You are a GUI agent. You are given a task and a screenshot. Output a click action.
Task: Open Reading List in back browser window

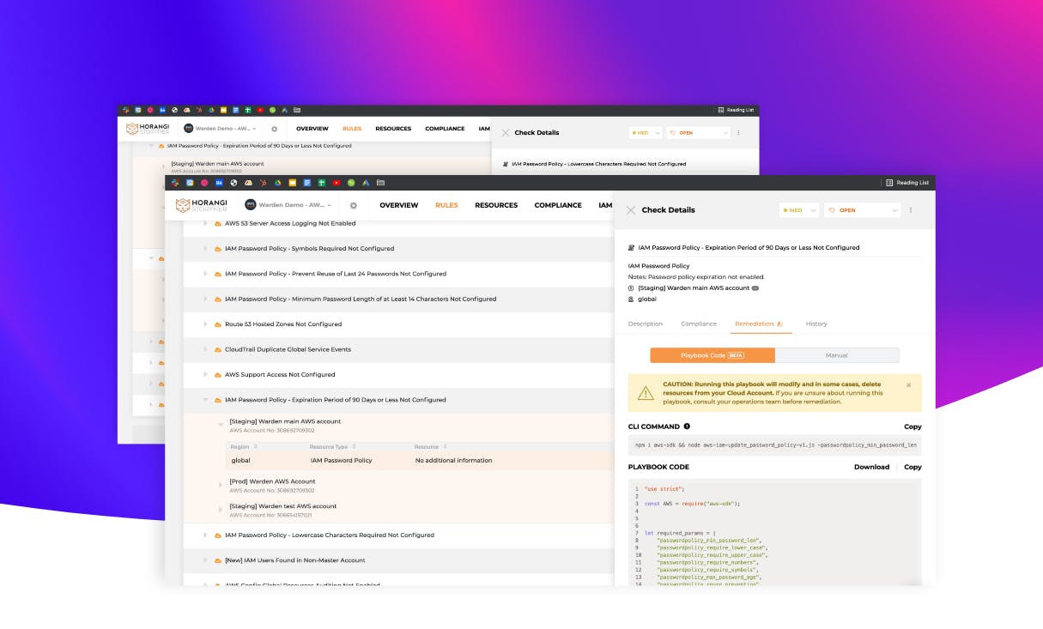pyautogui.click(x=736, y=110)
